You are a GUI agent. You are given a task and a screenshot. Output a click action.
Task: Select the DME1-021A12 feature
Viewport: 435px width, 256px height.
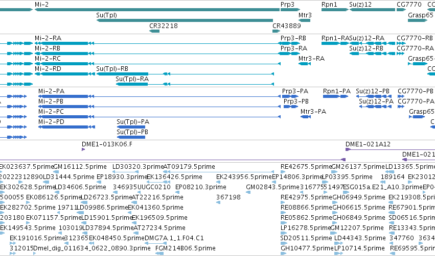[x=390, y=150]
